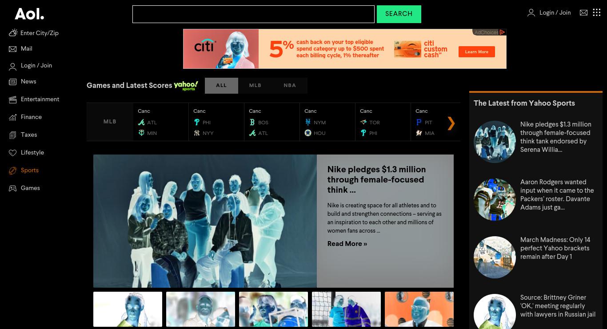
Task: Click the Taxes document icon
Action: (x=13, y=135)
